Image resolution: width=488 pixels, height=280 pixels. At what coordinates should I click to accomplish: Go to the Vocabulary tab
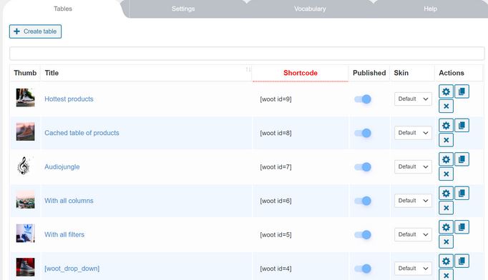pos(310,9)
